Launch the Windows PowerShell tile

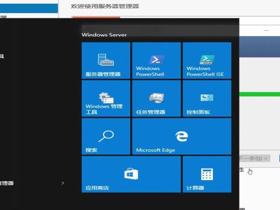point(156,60)
